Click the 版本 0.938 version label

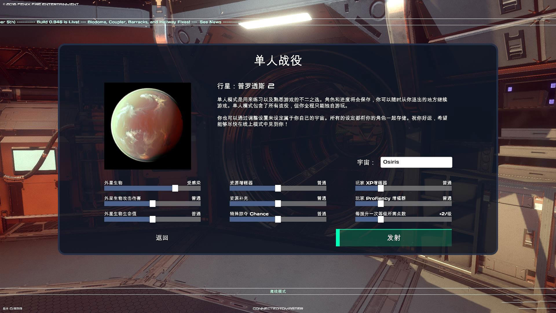(x=12, y=309)
